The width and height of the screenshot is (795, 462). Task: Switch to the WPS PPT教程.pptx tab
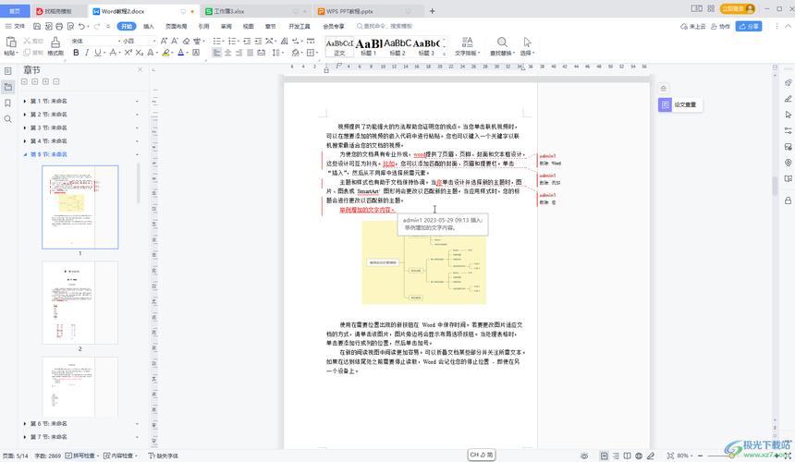tap(368, 11)
